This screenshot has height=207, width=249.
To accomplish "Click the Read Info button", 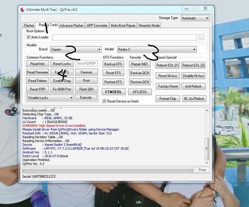I will tap(37, 64).
